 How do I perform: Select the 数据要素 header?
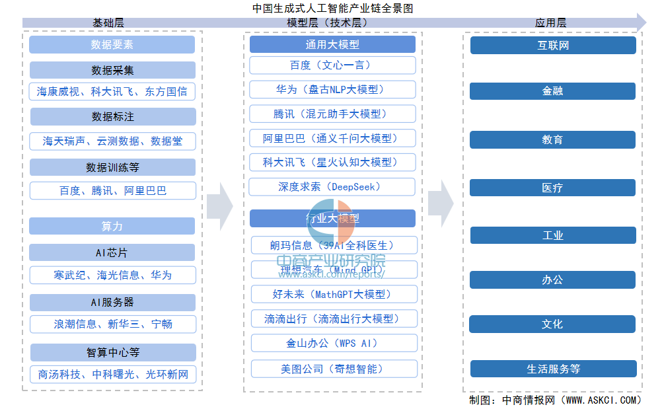[112, 45]
